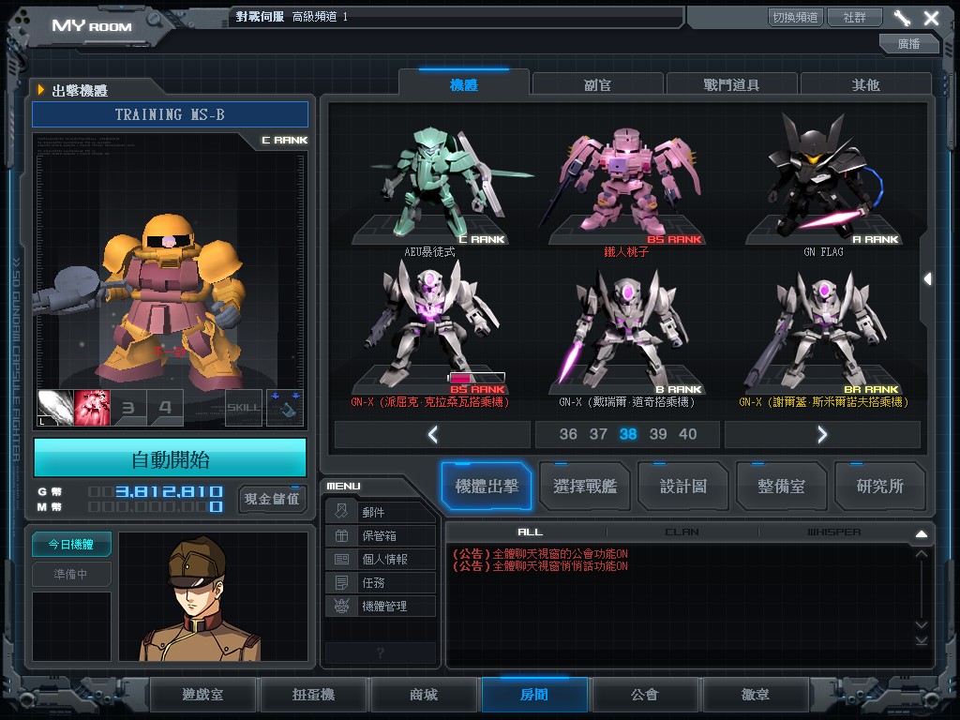Select the first weapon slot icon
Screen dimensions: 960x720
[x=55, y=408]
